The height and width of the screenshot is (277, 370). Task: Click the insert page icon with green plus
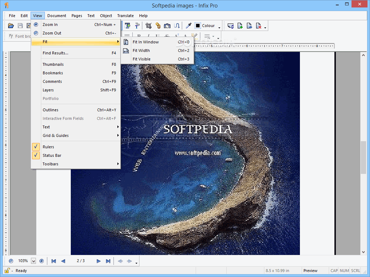[x=240, y=26]
